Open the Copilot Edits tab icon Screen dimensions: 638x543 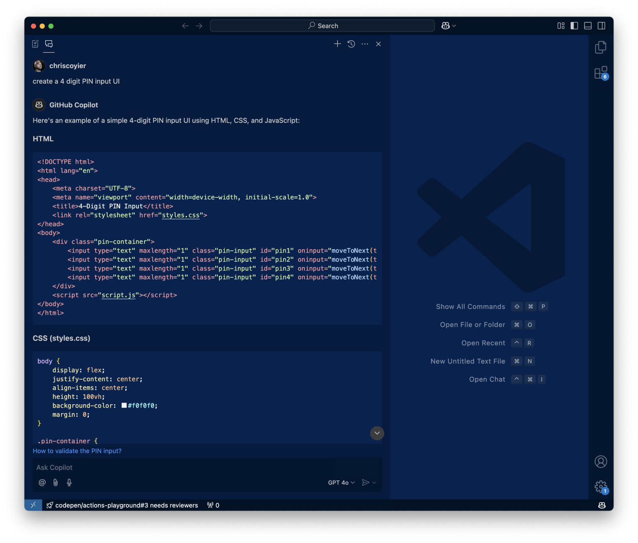(x=35, y=44)
